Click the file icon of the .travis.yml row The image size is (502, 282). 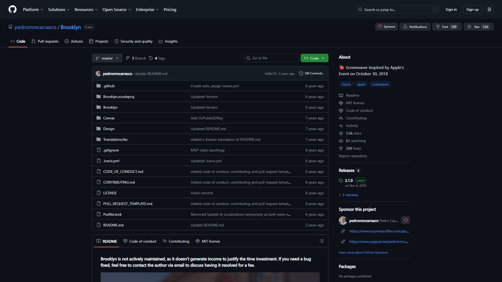pos(99,161)
